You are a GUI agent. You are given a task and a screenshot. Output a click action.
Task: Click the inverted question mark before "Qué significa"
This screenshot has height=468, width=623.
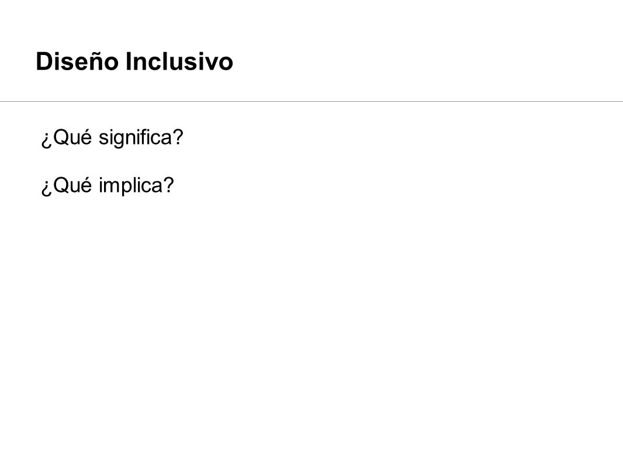46,140
